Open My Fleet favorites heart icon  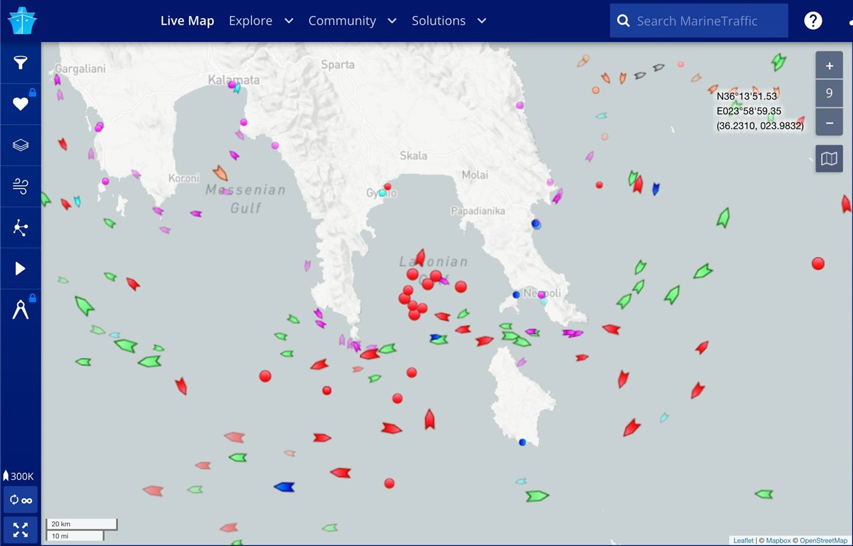[20, 103]
